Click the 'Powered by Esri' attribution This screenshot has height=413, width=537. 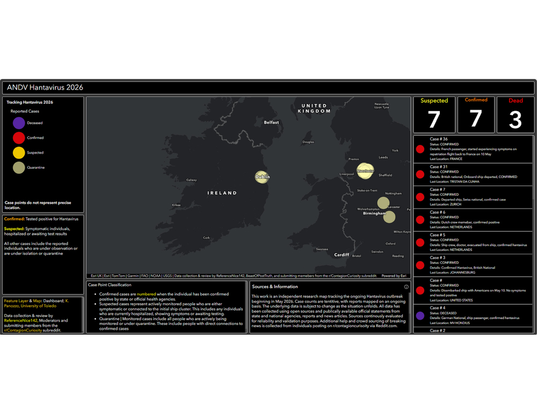coord(394,276)
